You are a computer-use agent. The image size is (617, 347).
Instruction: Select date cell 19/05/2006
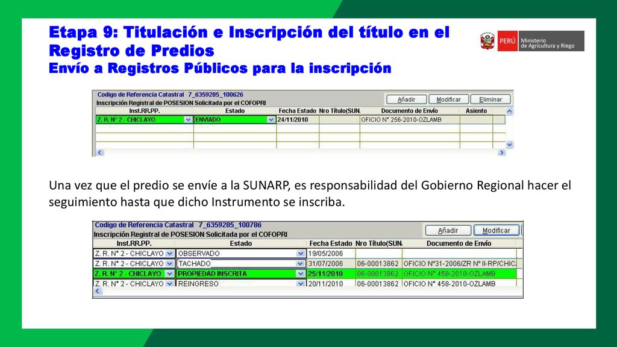click(x=331, y=254)
